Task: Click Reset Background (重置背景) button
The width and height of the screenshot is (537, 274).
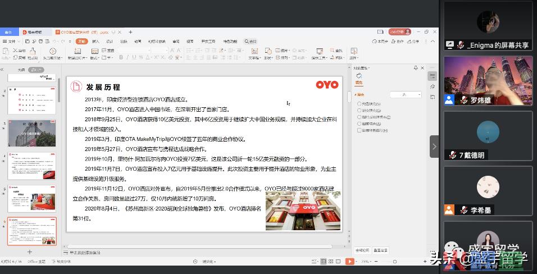Action: [380, 250]
